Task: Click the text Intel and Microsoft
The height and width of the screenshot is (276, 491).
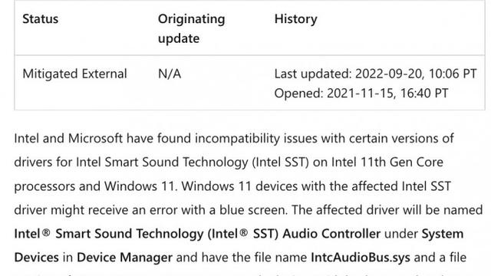Action: point(68,138)
